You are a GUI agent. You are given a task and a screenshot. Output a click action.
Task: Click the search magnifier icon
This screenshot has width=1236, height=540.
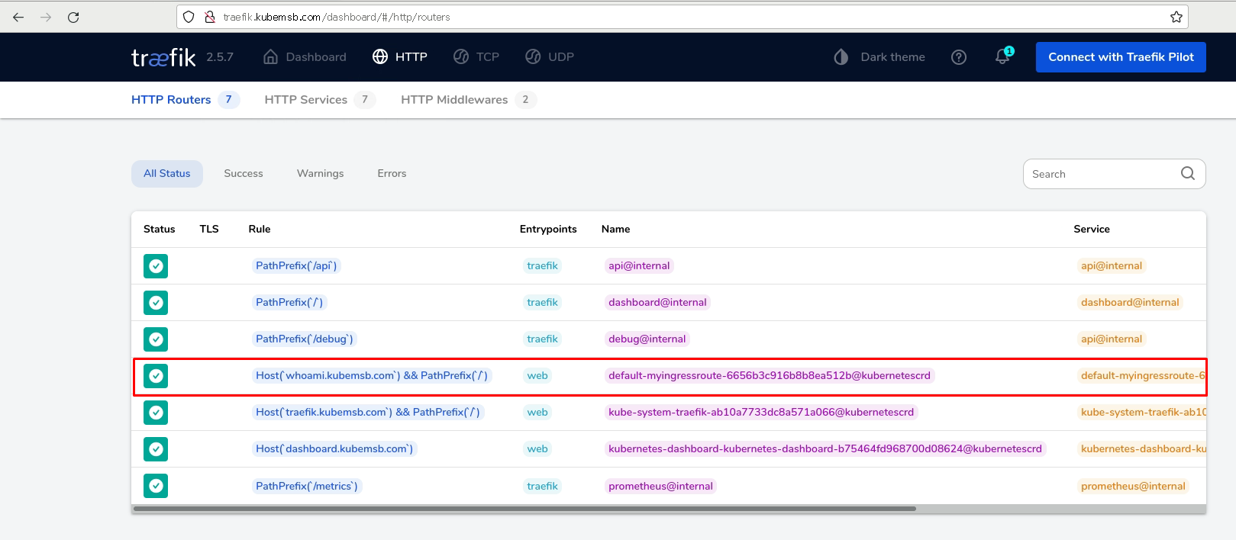pyautogui.click(x=1187, y=174)
